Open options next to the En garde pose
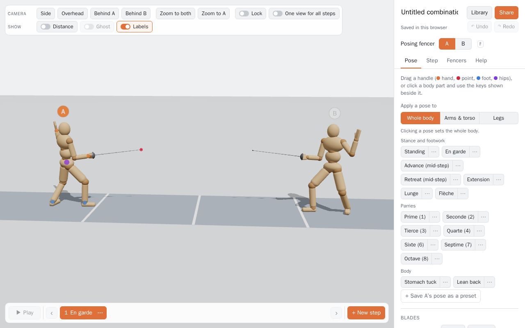The image size is (525, 328). pos(475,152)
